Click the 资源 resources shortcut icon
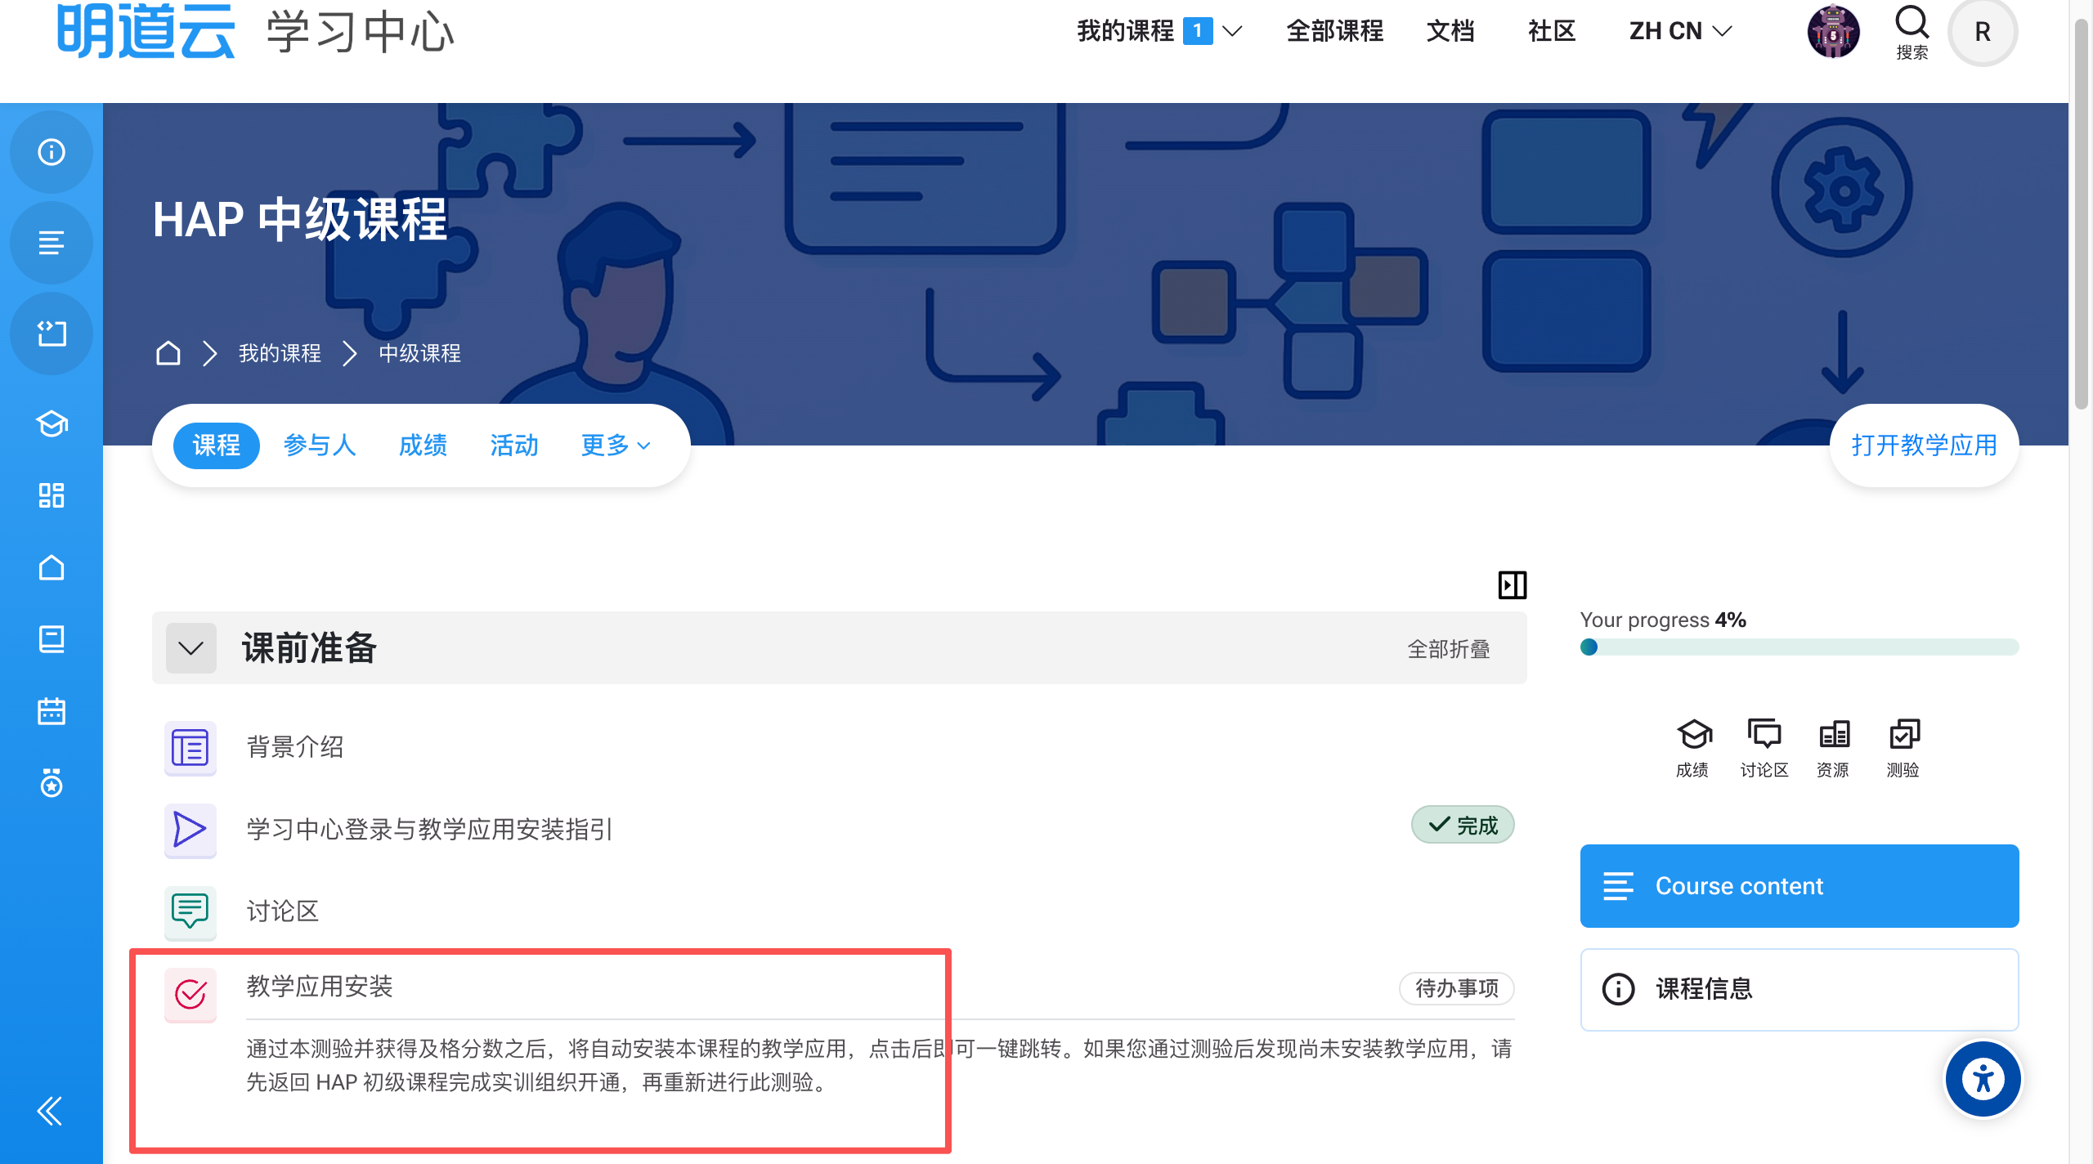This screenshot has height=1164, width=2093. [x=1834, y=734]
